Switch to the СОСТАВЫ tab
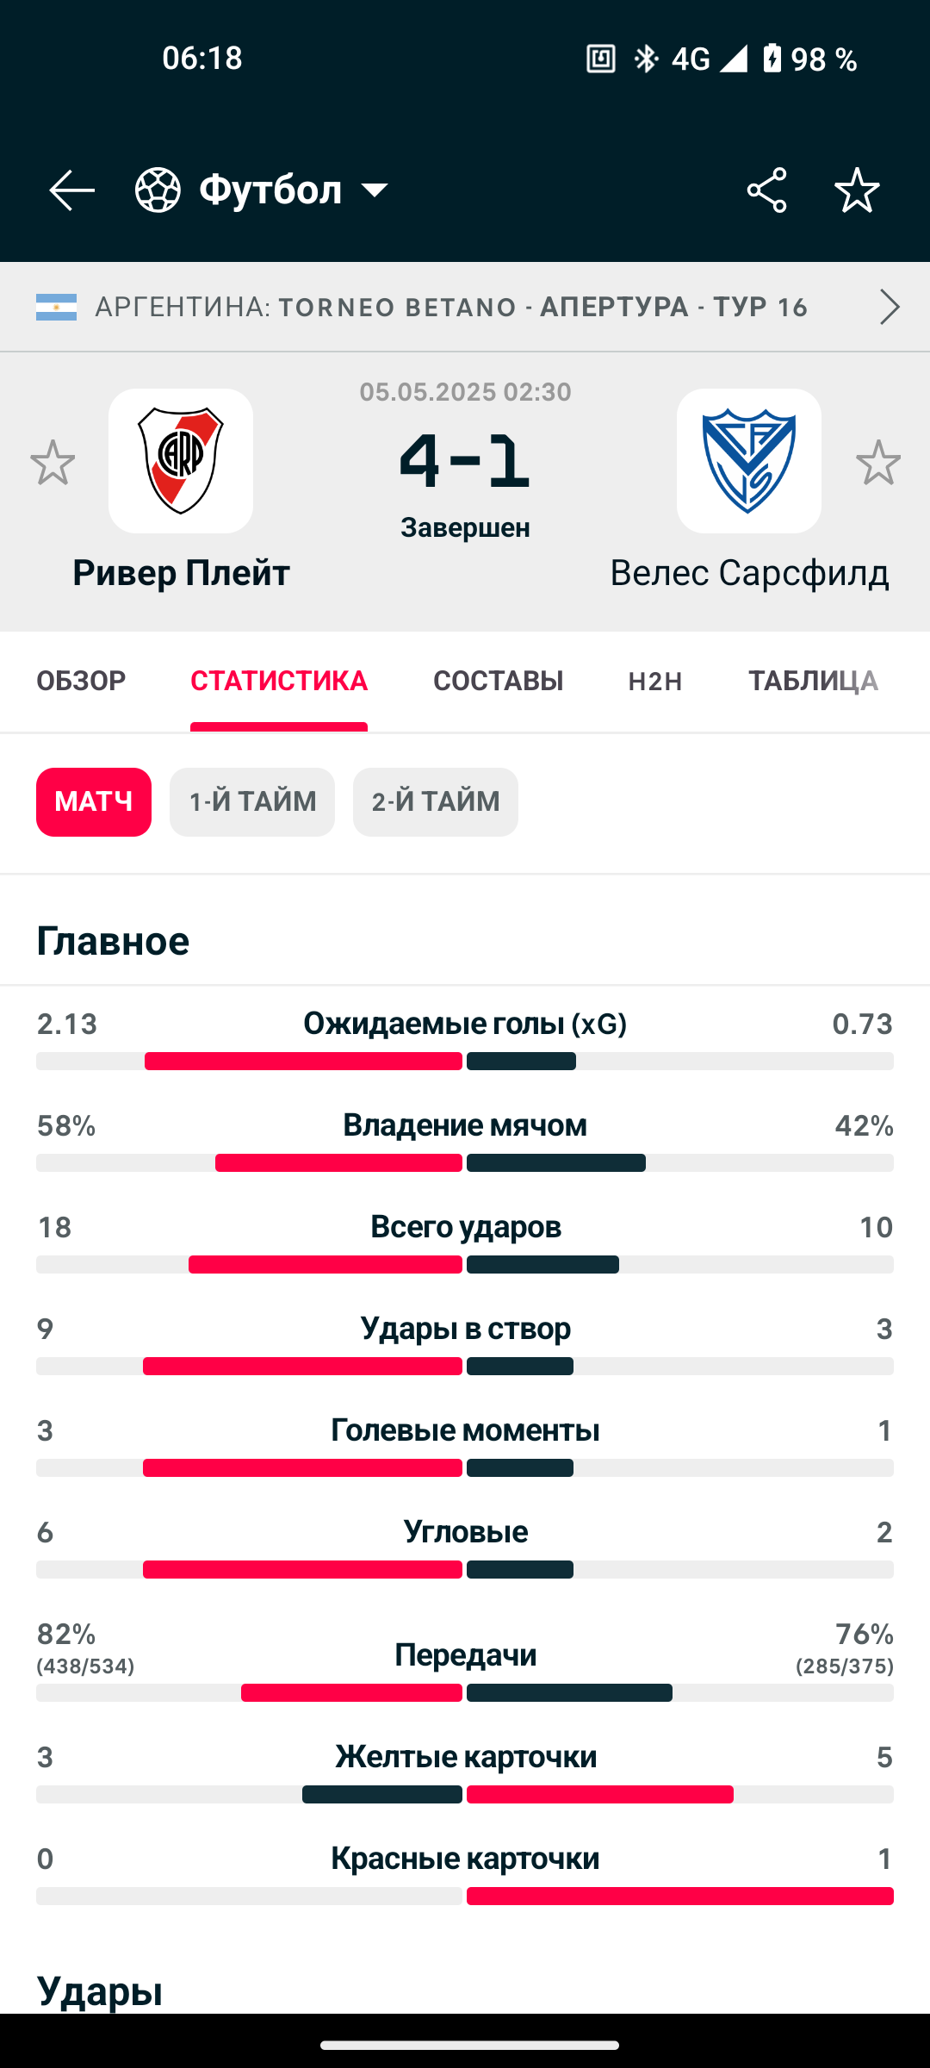The image size is (930, 2068). (x=498, y=681)
